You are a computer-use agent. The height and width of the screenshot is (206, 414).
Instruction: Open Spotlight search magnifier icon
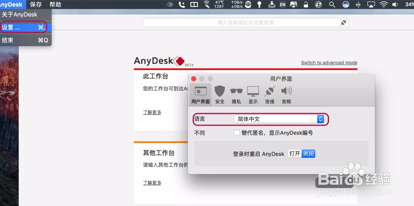click(332, 5)
